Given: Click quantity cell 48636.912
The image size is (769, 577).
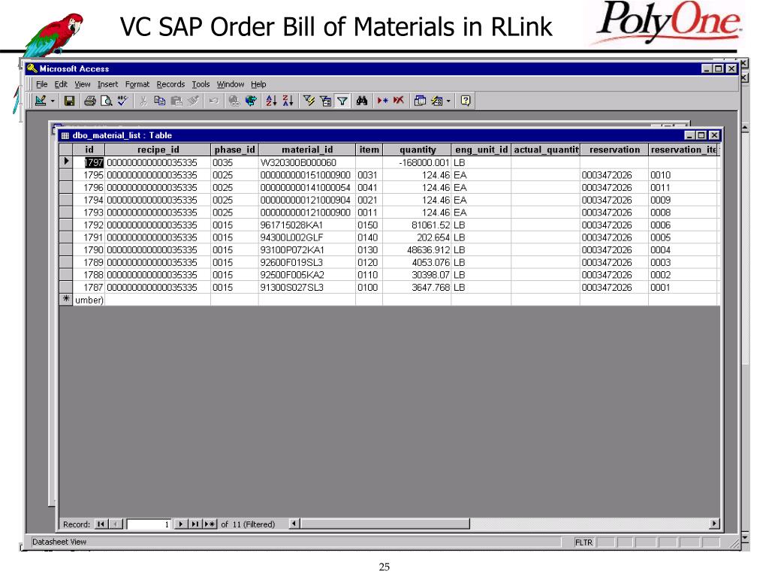Looking at the screenshot, I should [x=418, y=250].
